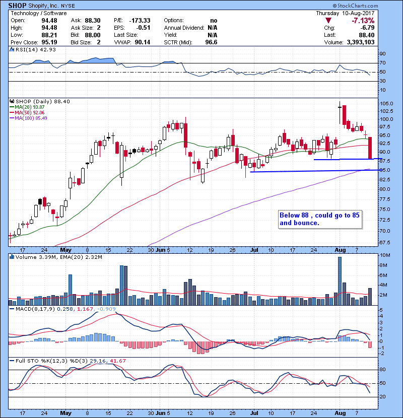Select the SHOP ticker symbol title
This screenshot has width=403, height=418.
pyautogui.click(x=17, y=6)
